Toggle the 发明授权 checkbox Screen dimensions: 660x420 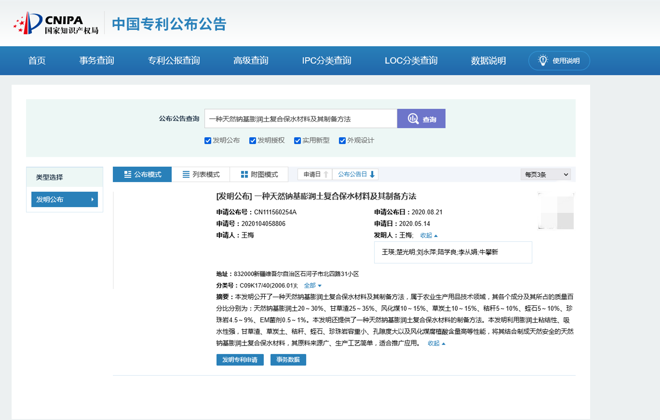pos(253,141)
